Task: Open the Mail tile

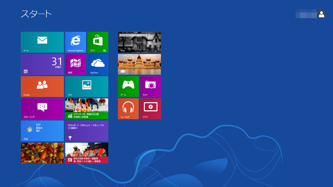Action: 42,42
